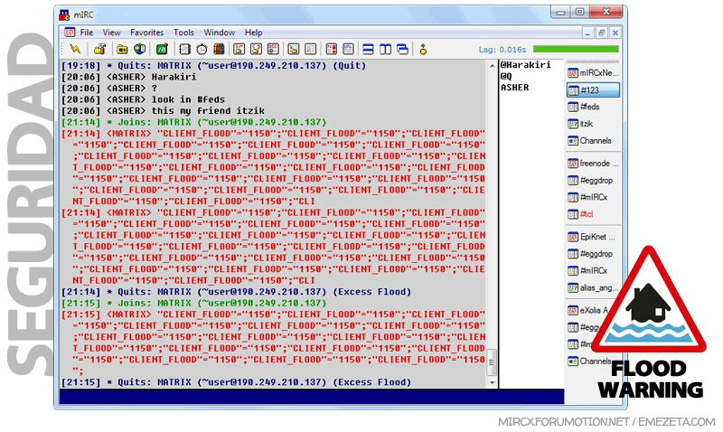Open the Scripts editor /a icon
723x432 pixels.
pos(162,49)
